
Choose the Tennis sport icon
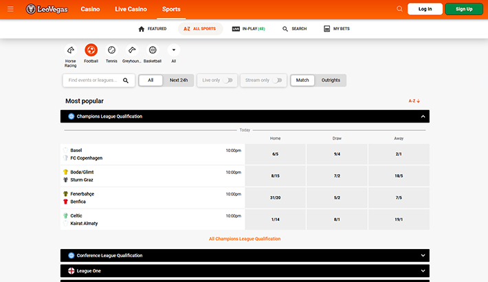pos(111,50)
